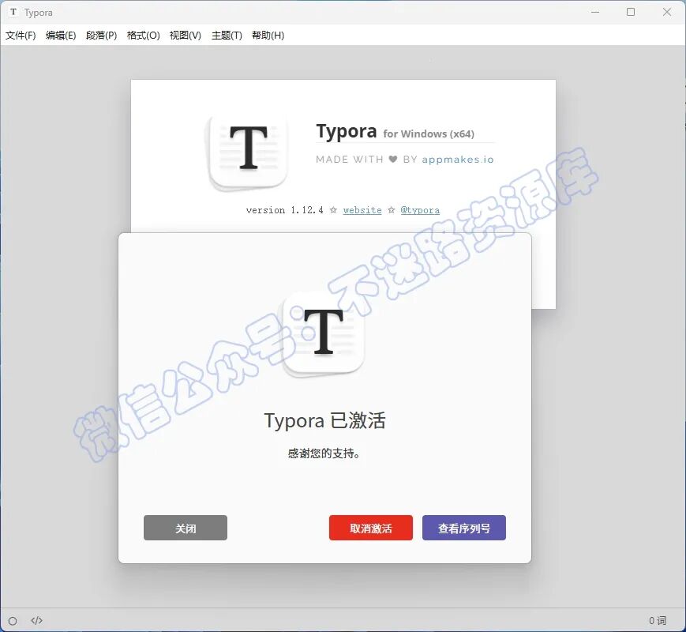Click the 'Typora 已激活' heading

pos(324,420)
